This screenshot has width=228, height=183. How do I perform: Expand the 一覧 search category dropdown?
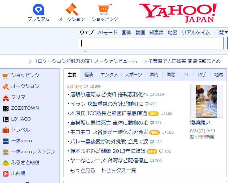coord(221,32)
